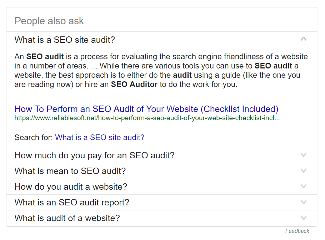Viewport: 325px width, 240px height.
Task: Click the Feedback link below the box
Action: [x=297, y=231]
